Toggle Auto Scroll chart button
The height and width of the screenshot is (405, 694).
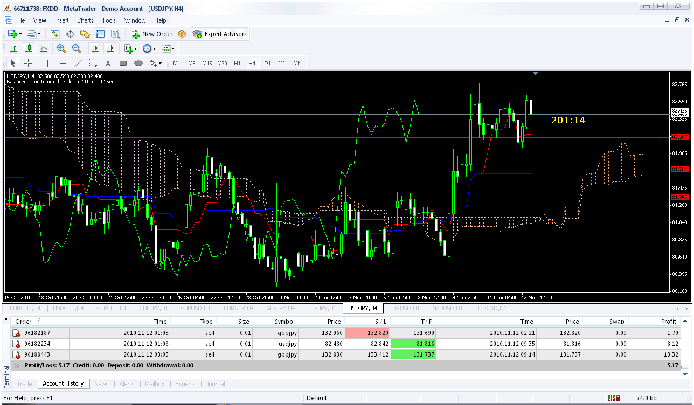tap(94, 48)
